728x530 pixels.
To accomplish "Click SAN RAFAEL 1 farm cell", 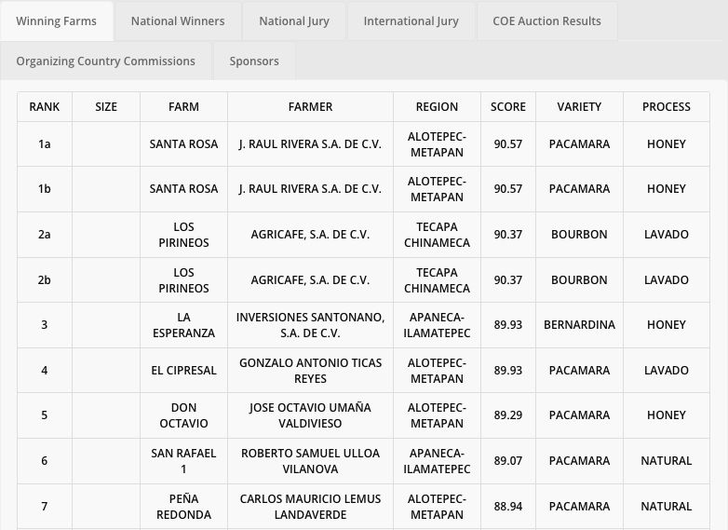I will click(183, 461).
